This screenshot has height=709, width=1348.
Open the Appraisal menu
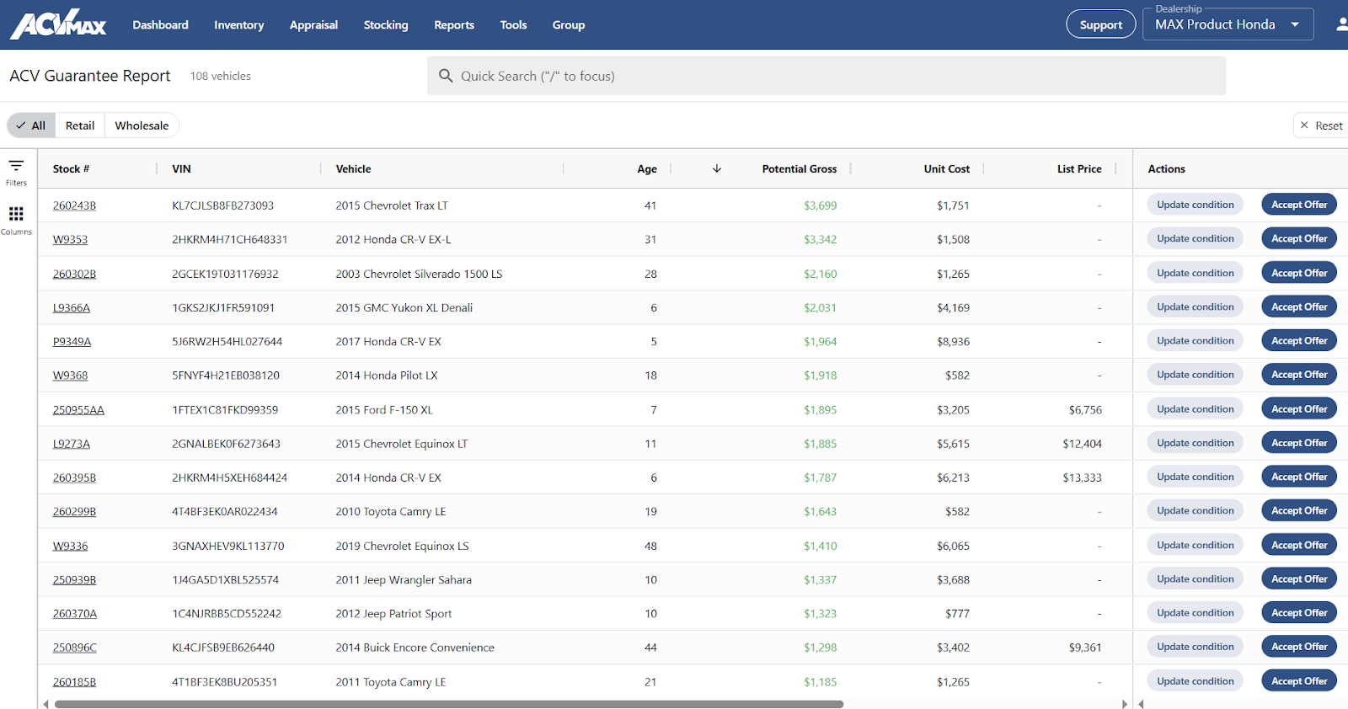pos(313,24)
